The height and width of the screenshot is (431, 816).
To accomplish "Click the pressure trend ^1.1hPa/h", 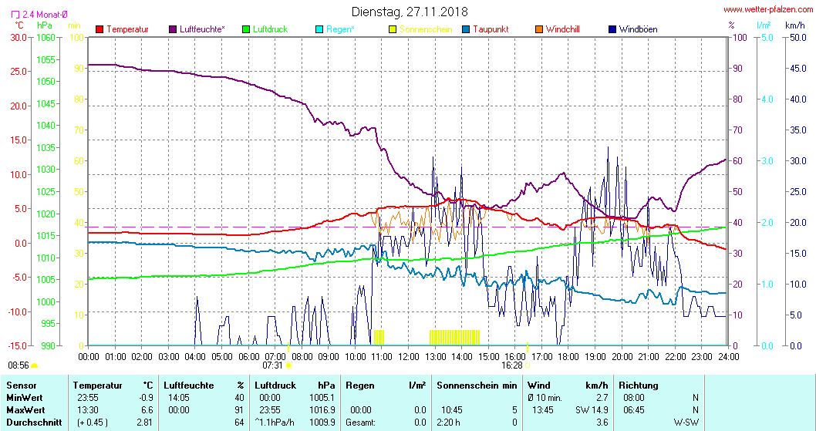I will [x=275, y=423].
